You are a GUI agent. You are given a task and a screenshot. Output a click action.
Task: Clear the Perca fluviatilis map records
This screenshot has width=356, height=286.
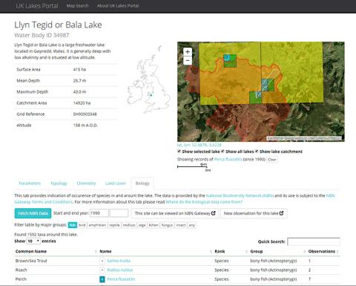[x=272, y=160]
